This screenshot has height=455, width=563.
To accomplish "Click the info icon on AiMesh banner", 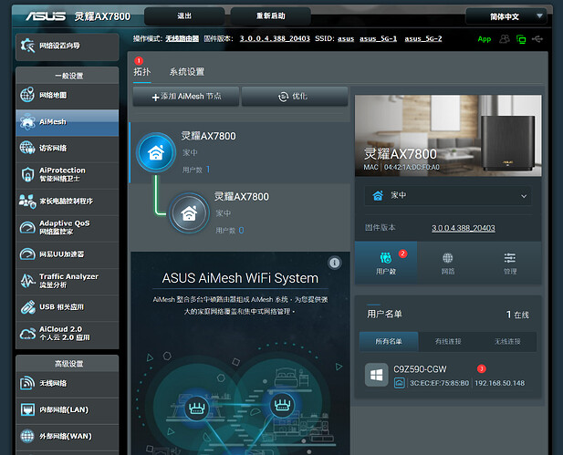I will click(x=335, y=263).
